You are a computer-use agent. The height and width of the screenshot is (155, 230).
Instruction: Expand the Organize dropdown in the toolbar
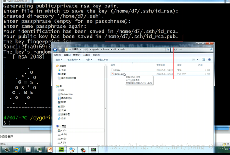point(59,59)
